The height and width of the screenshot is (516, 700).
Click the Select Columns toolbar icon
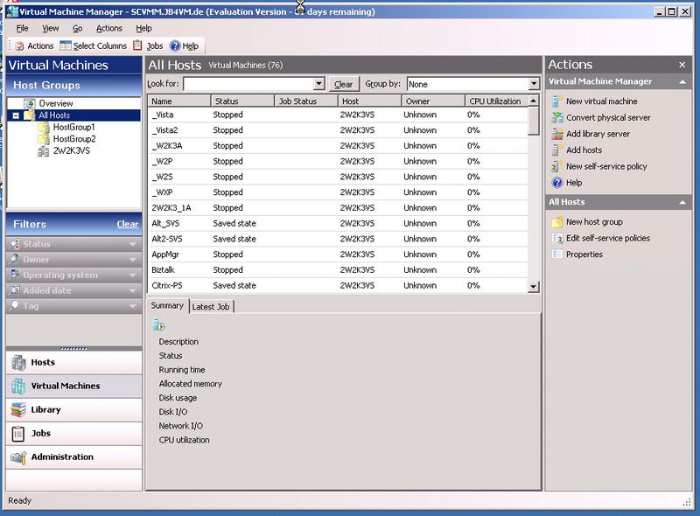click(65, 45)
